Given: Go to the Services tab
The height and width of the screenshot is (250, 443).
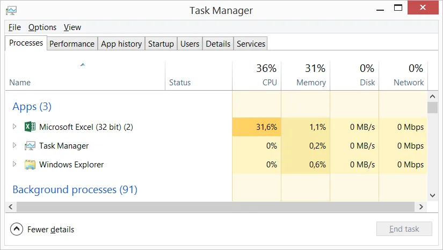Looking at the screenshot, I should pos(251,44).
